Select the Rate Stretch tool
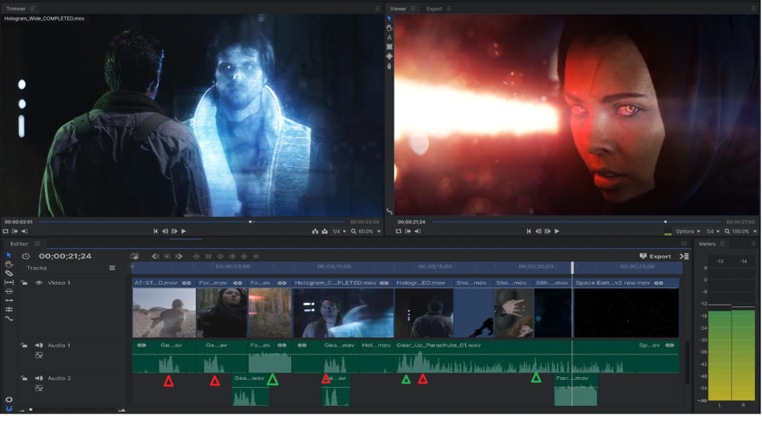 click(x=8, y=318)
